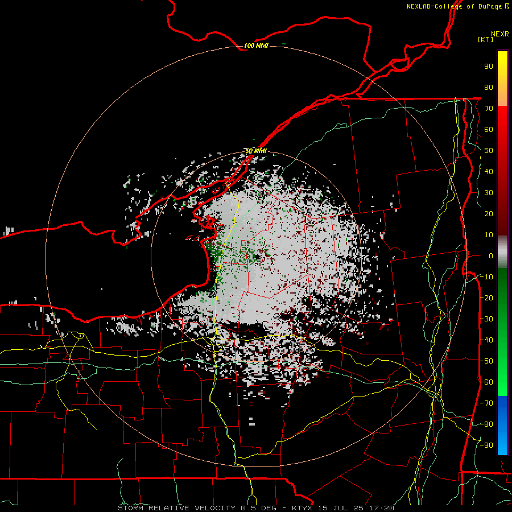
Task: Click the 10 value on the velocity scale
Action: [x=489, y=235]
